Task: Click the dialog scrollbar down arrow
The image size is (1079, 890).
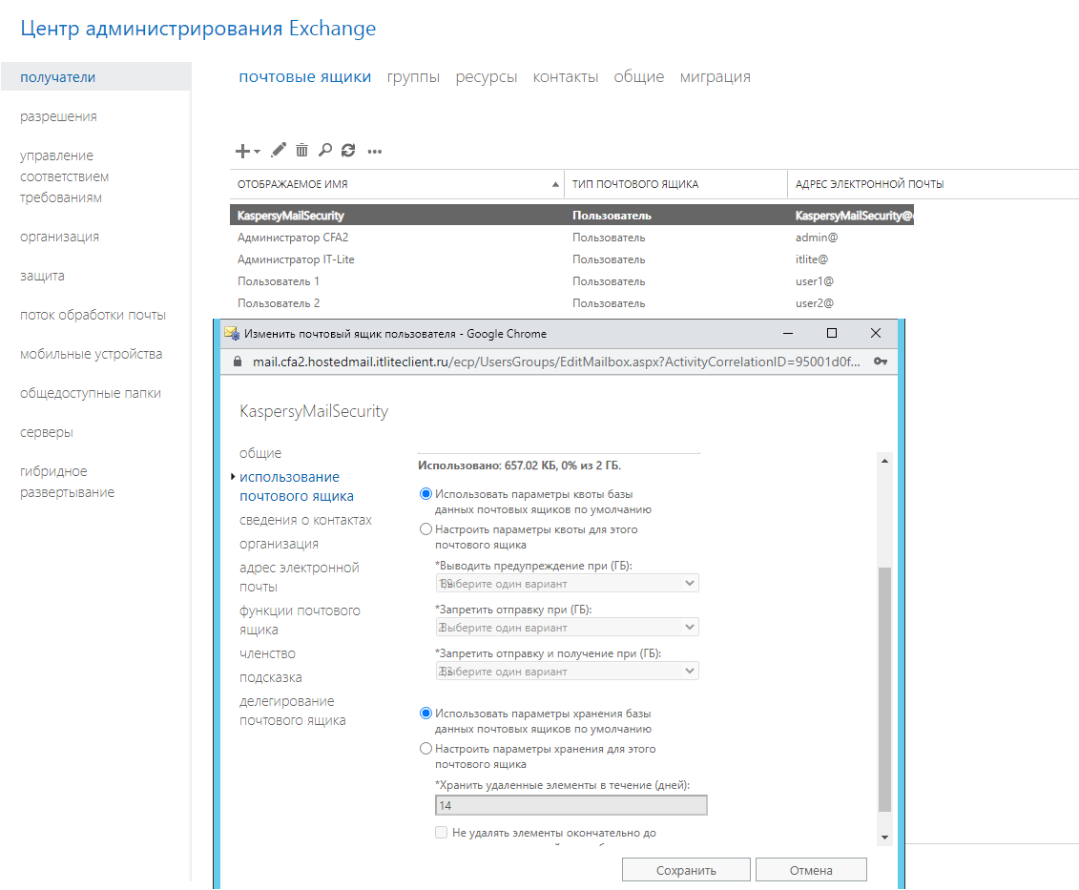Action: point(885,838)
